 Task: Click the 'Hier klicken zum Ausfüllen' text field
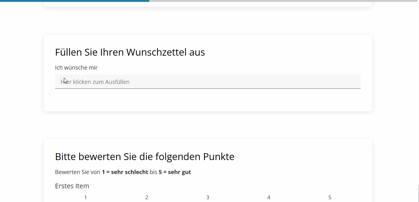[x=208, y=81]
